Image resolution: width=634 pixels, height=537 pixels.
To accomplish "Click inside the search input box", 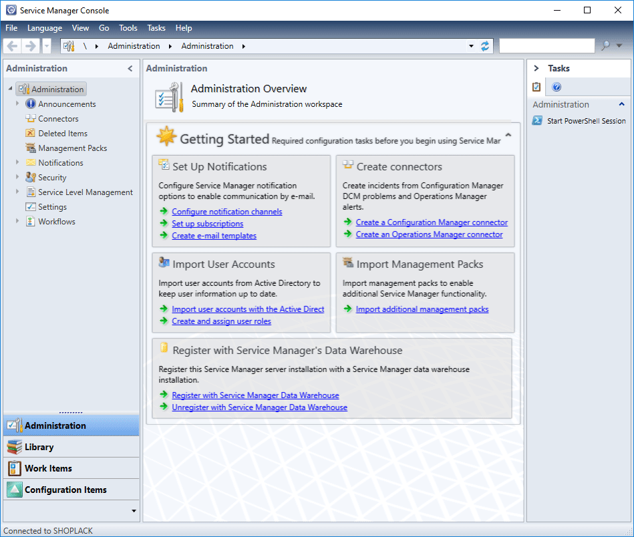I will point(547,45).
